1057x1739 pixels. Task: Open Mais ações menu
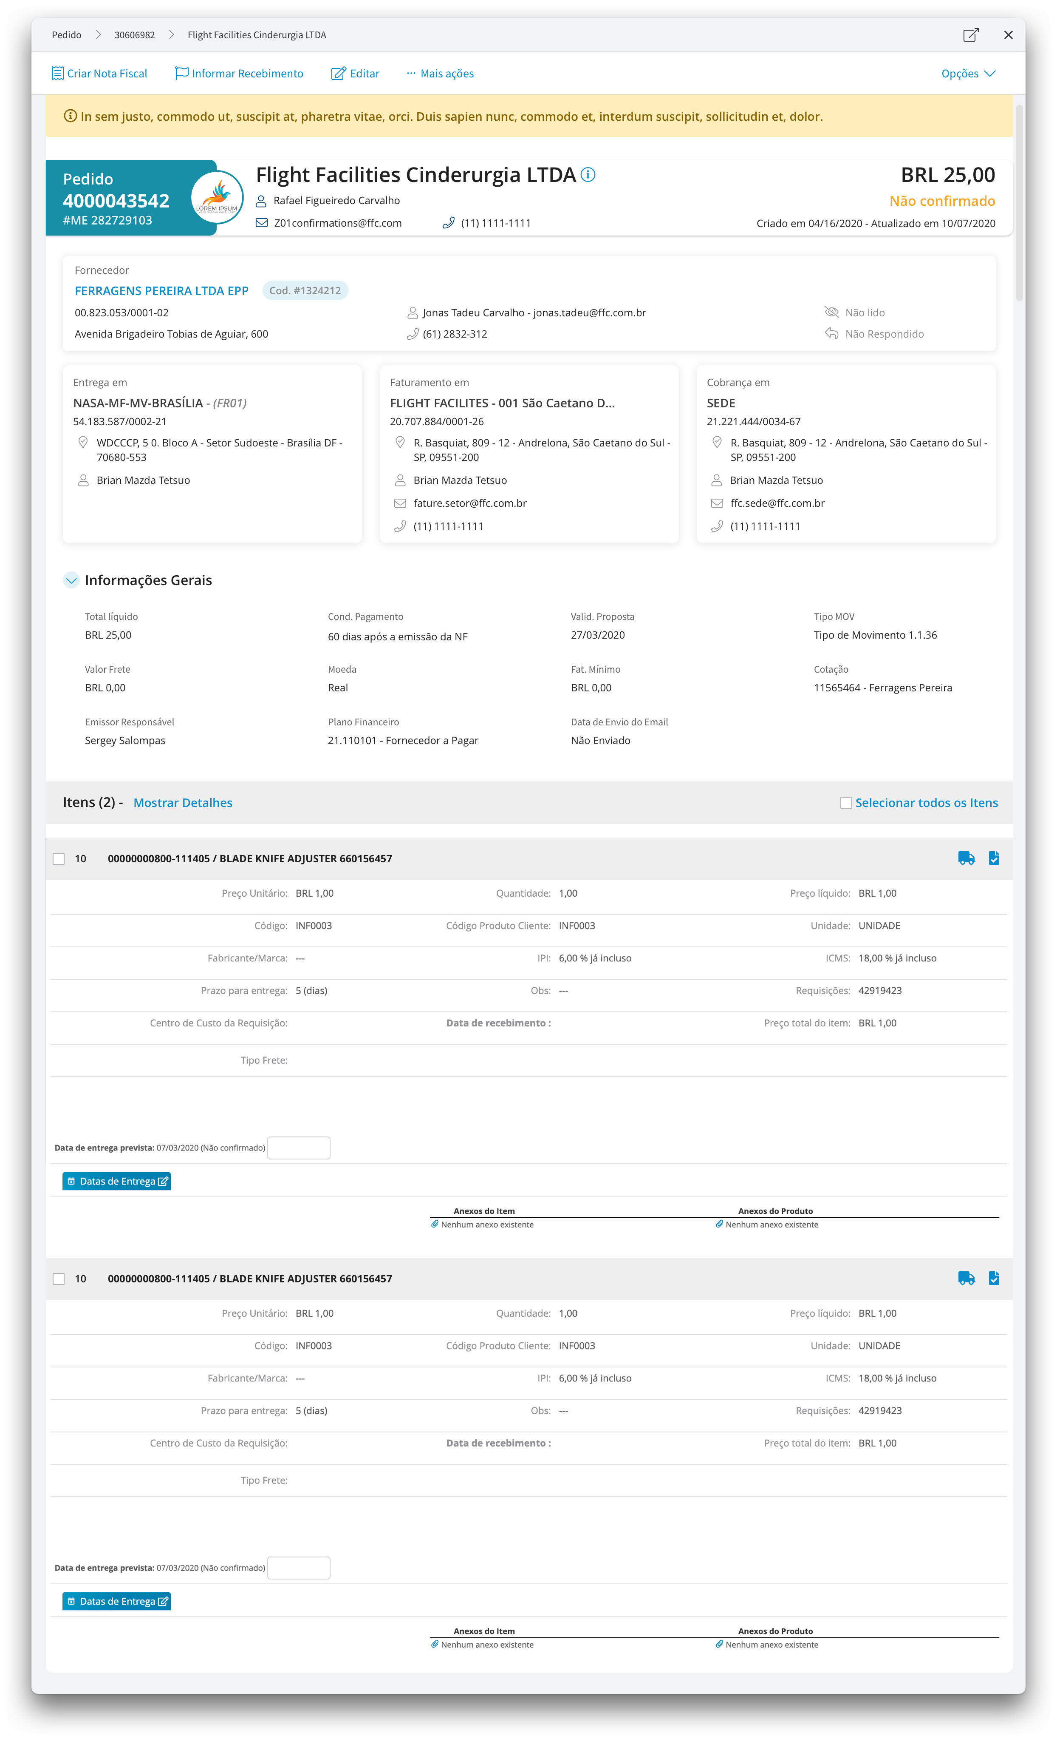tap(440, 74)
